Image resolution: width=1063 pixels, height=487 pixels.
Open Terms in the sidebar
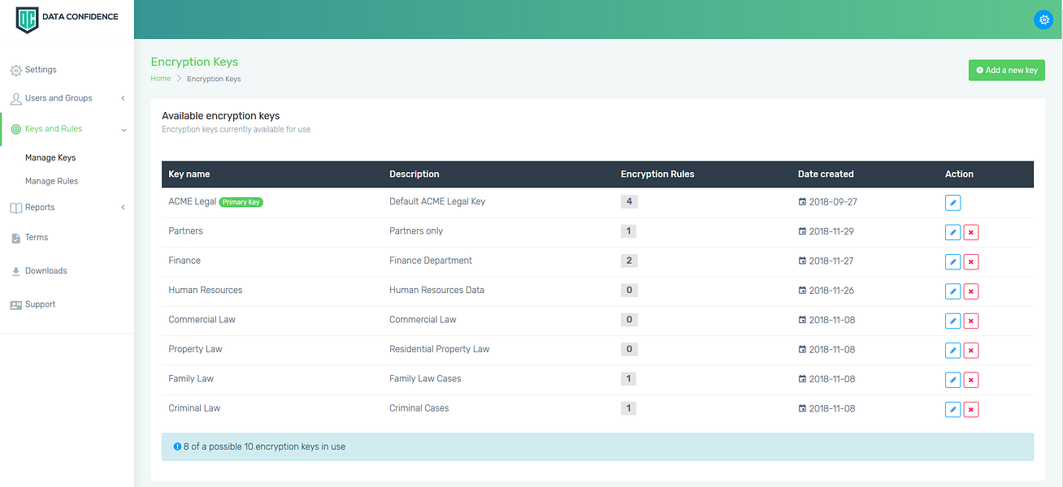click(37, 237)
